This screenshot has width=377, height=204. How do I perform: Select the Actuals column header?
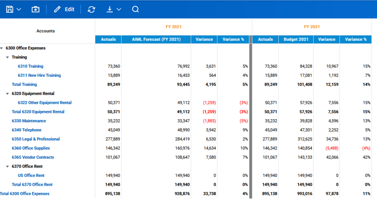[108, 39]
